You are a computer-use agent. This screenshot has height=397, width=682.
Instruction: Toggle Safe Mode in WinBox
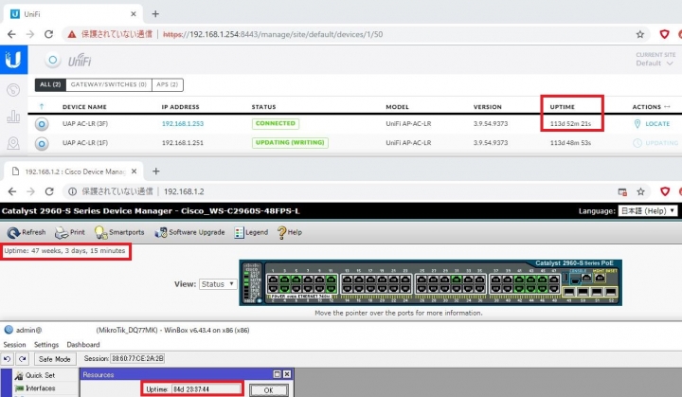[x=54, y=359]
